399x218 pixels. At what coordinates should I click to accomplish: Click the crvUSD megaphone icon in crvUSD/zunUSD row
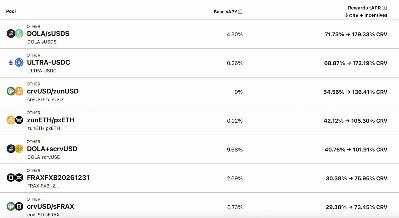[10, 91]
